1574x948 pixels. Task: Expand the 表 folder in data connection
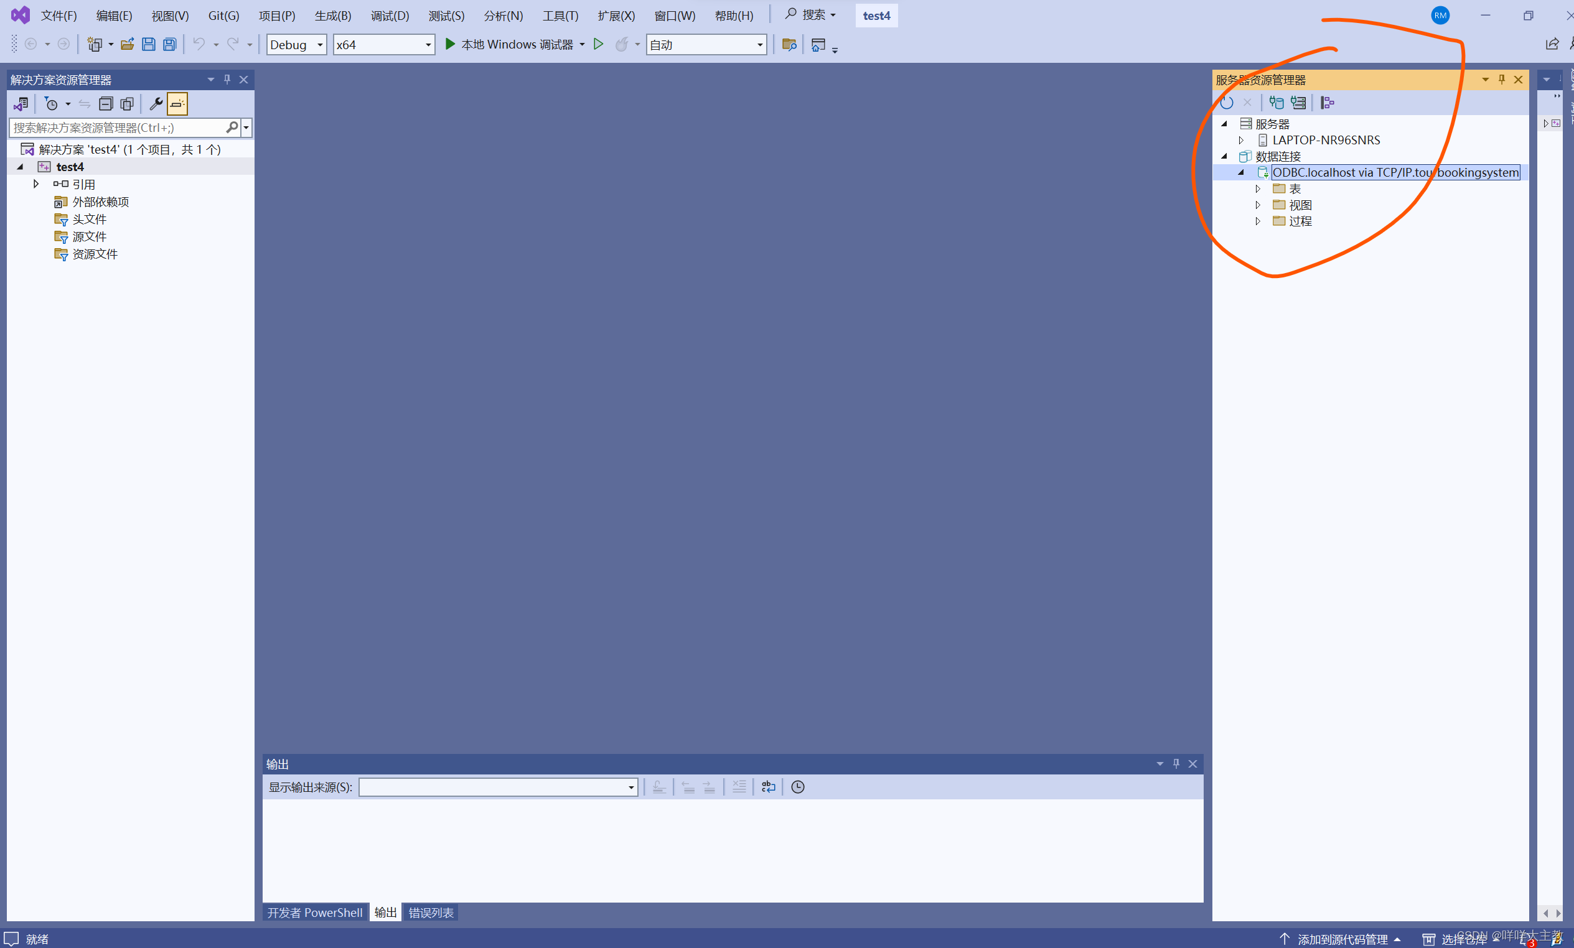[x=1258, y=189]
